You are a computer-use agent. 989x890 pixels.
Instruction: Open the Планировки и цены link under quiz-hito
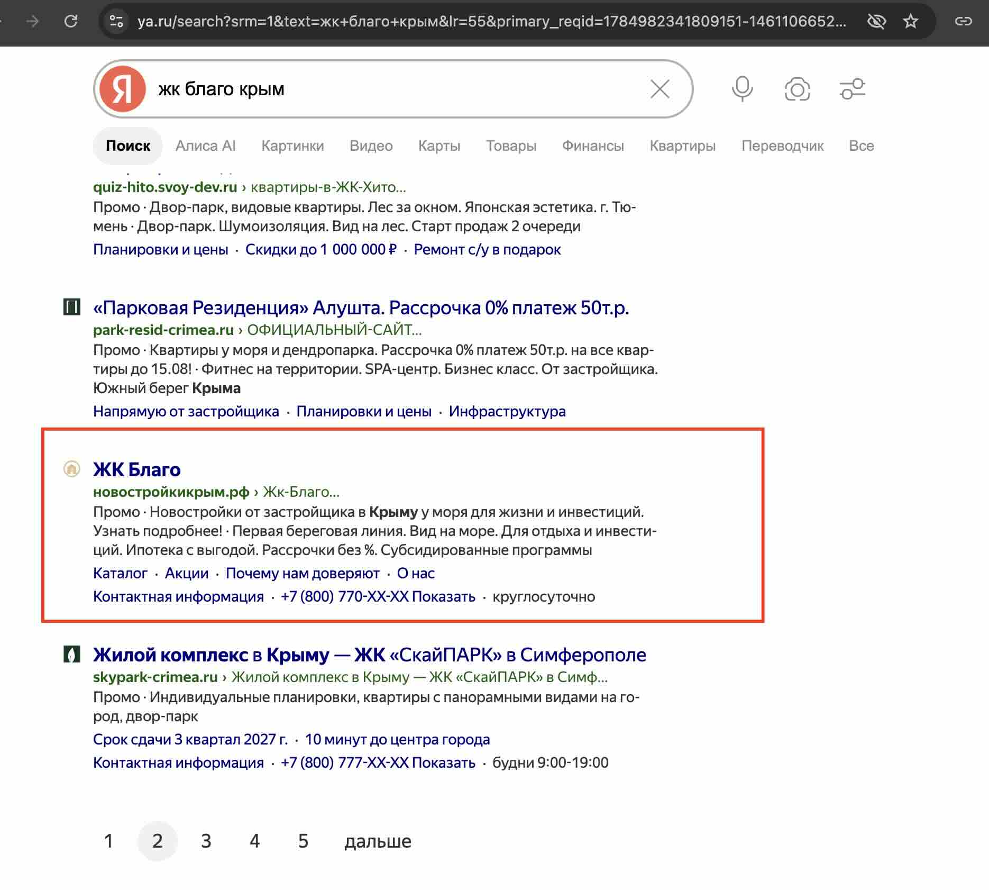click(x=161, y=249)
